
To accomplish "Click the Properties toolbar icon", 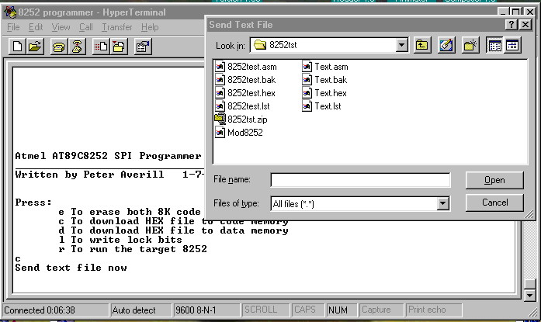I will pyautogui.click(x=143, y=47).
